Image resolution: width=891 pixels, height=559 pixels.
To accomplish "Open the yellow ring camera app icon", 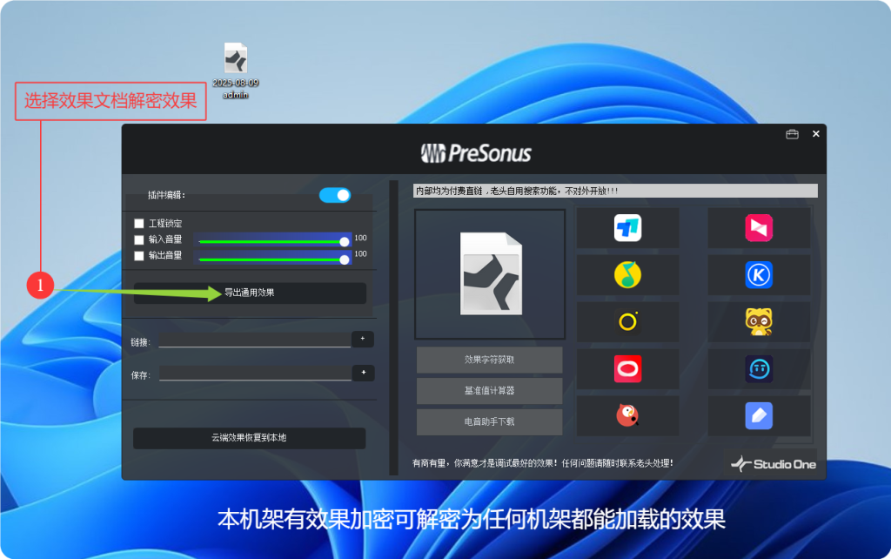I will (627, 322).
